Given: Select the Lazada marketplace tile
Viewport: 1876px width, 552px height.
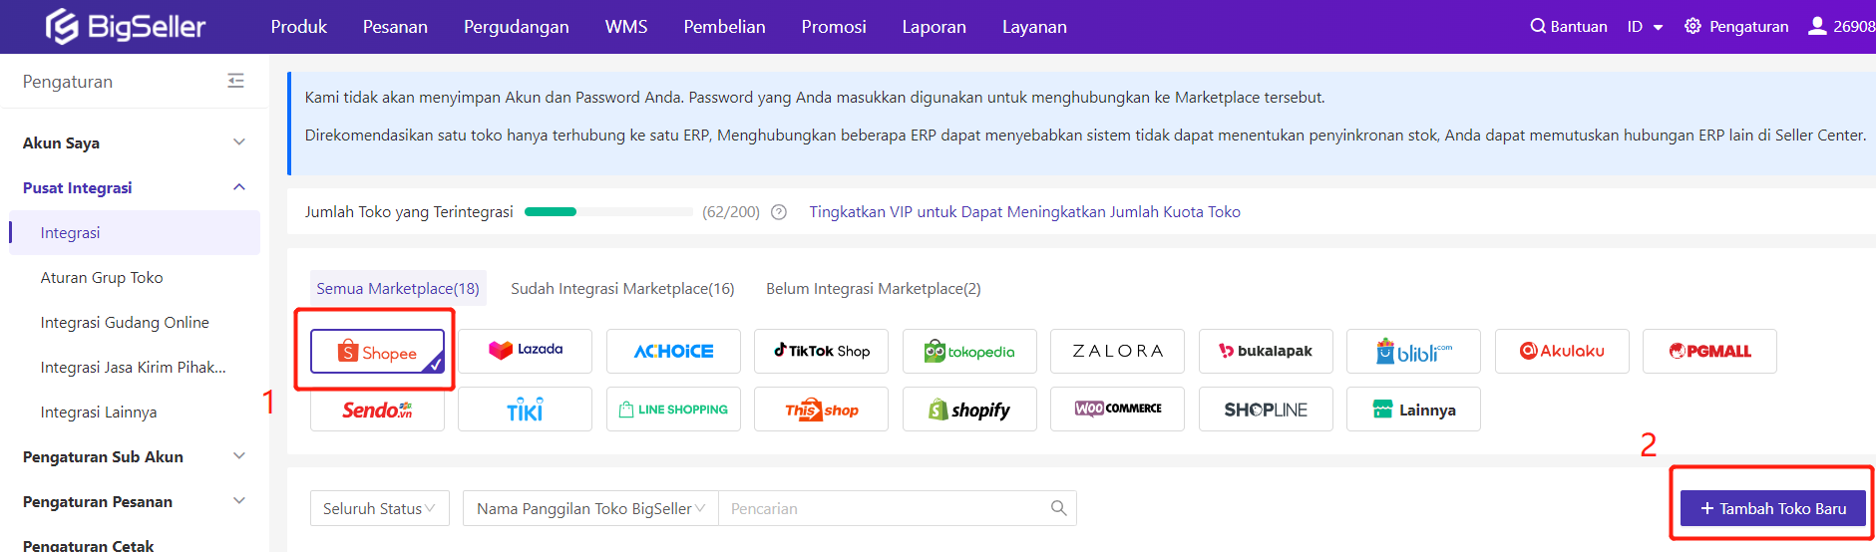Looking at the screenshot, I should [x=525, y=352].
